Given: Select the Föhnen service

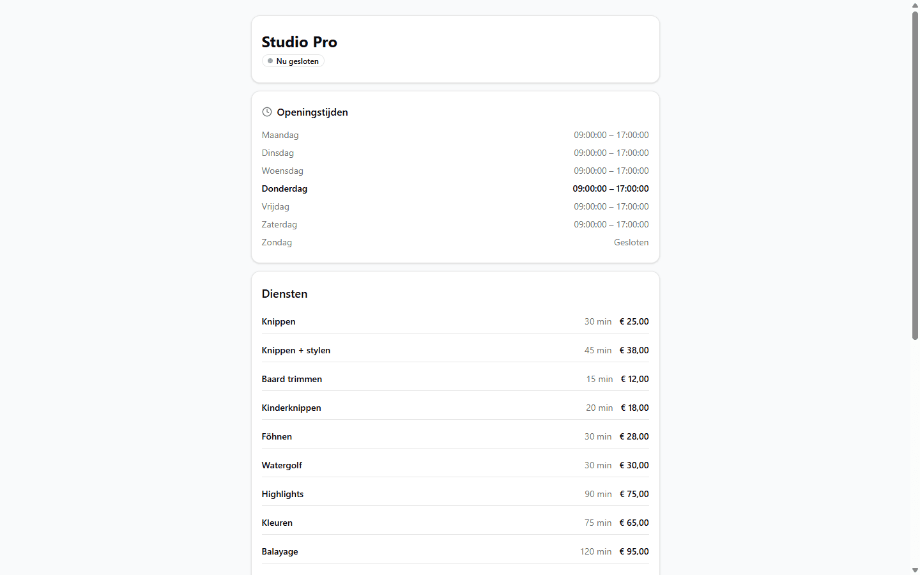Looking at the screenshot, I should [x=277, y=436].
